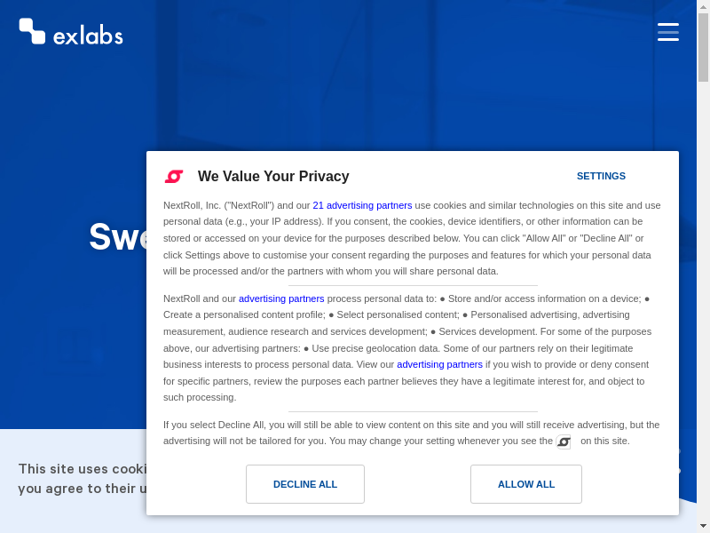Click the scrollbar up arrow
The width and height of the screenshot is (710, 533).
pos(703,7)
